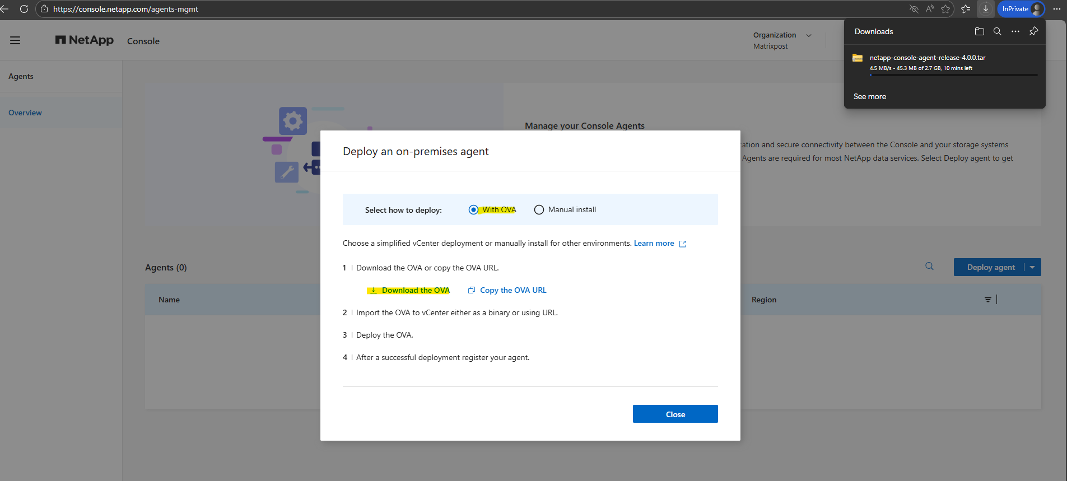Refresh the browser page
This screenshot has height=481, width=1067.
click(x=24, y=9)
